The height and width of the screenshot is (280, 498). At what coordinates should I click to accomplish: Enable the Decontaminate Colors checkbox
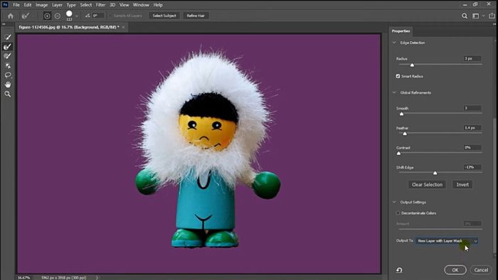click(398, 213)
